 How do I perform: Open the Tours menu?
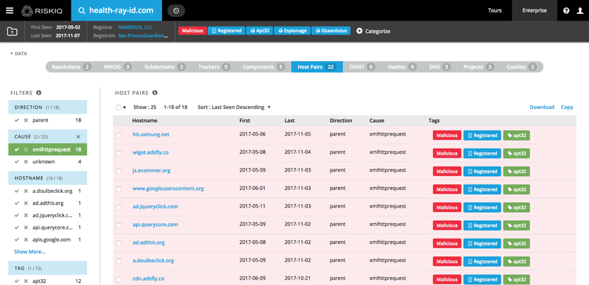point(495,10)
